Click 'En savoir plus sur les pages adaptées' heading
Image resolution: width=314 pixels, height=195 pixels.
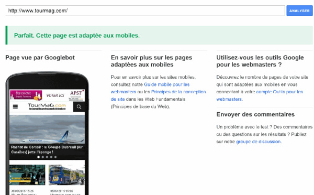coord(151,61)
